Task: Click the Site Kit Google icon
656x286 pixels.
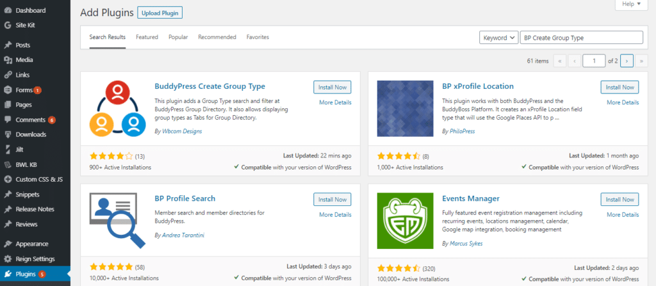Action: click(x=8, y=25)
